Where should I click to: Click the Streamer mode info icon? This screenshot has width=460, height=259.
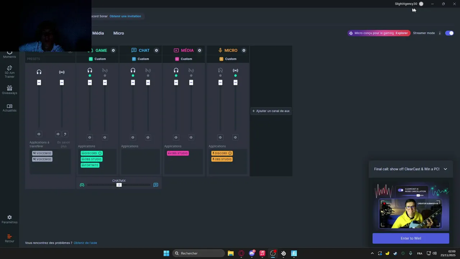pos(440,33)
